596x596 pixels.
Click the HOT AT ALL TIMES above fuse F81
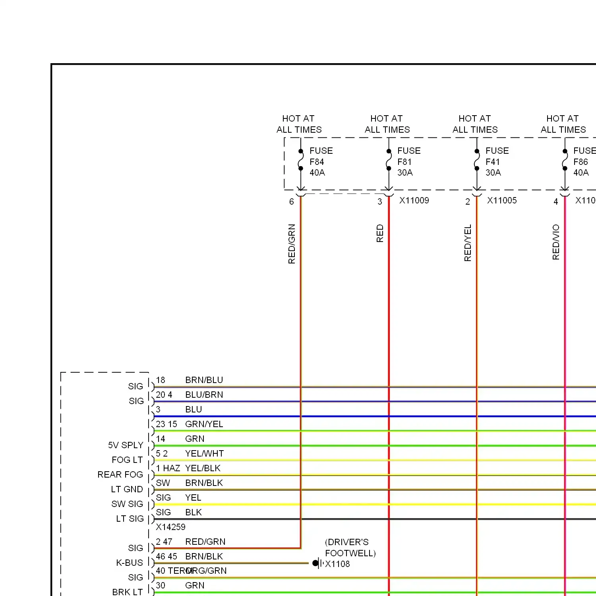point(387,124)
